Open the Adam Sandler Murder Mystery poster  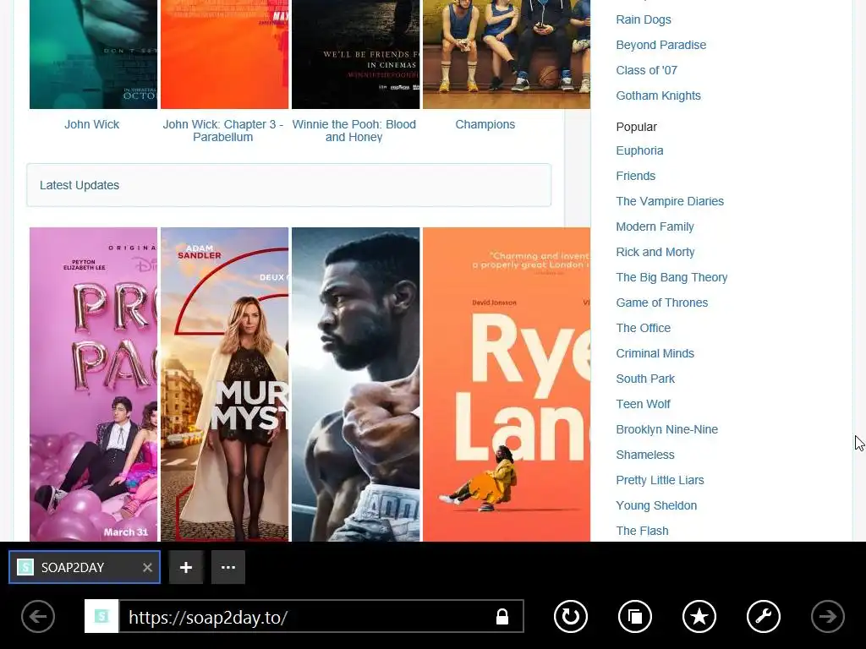(x=225, y=384)
